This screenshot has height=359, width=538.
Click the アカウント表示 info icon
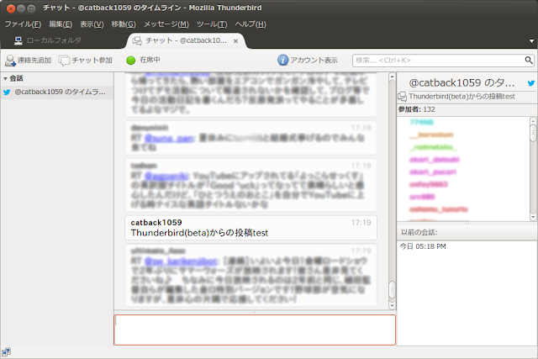[x=282, y=60]
